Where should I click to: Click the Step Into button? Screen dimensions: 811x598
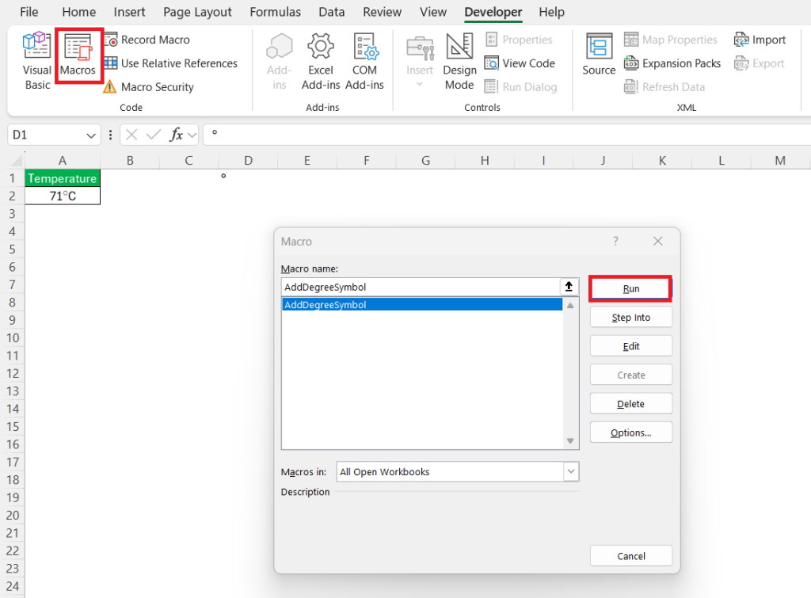(630, 316)
